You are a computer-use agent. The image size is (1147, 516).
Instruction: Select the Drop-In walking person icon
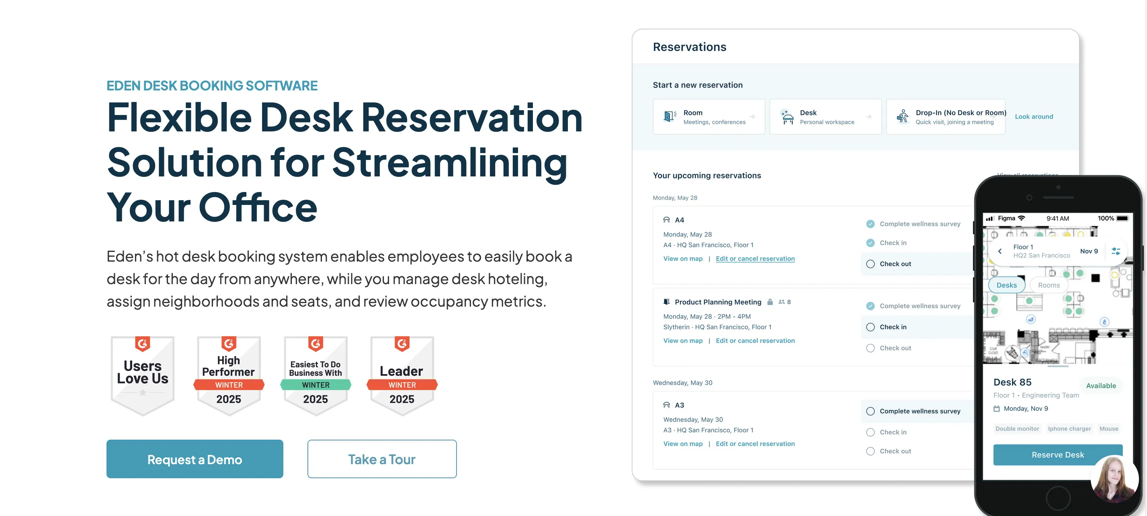pyautogui.click(x=902, y=116)
